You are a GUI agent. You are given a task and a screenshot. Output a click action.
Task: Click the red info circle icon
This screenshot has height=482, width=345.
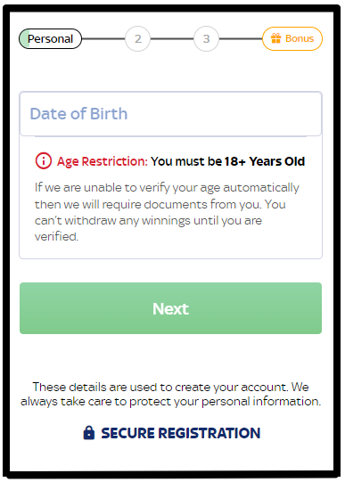pos(44,160)
